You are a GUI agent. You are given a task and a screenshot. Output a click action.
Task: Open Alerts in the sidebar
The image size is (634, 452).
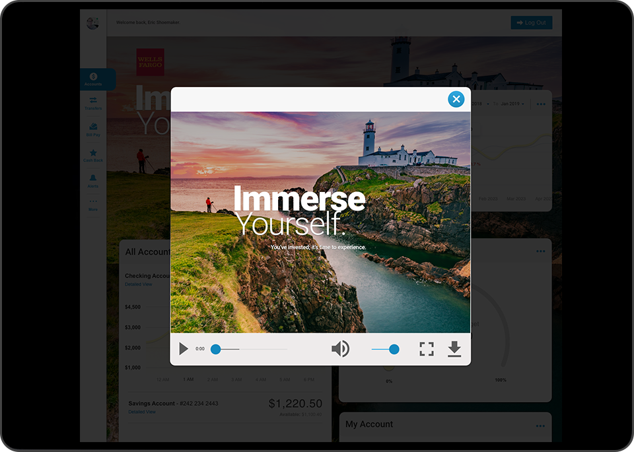(93, 181)
